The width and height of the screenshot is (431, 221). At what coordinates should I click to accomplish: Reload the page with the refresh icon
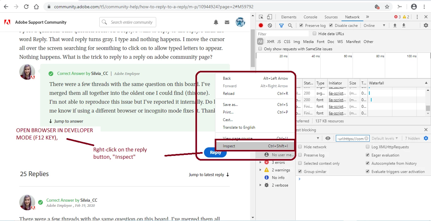click(26, 7)
